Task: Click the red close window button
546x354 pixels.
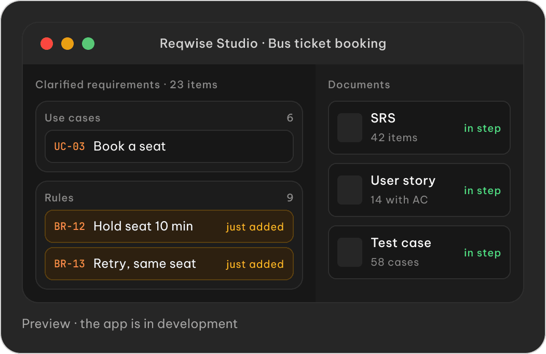Action: pyautogui.click(x=47, y=44)
